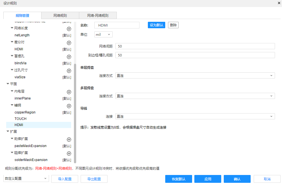Select the blindVia rule
This screenshot has height=187, width=282.
click(x=20, y=63)
